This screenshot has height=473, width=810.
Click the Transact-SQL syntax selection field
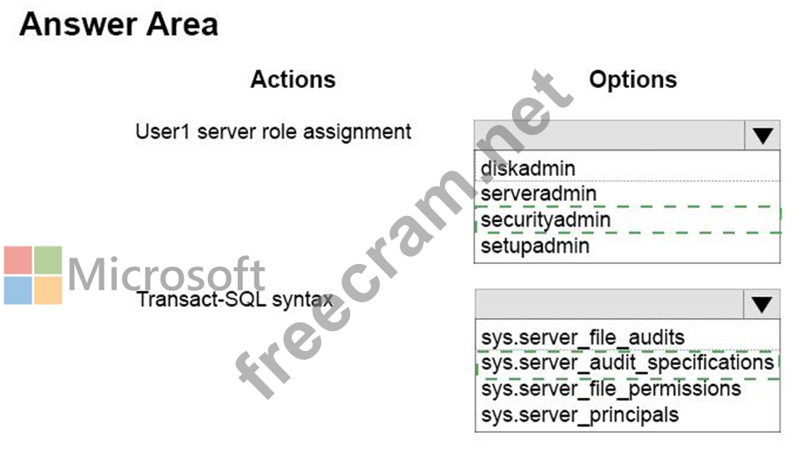pos(610,305)
